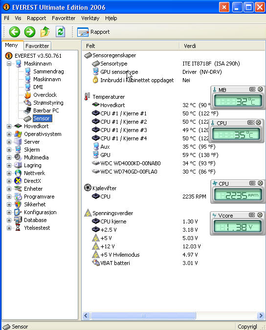This screenshot has height=330, width=266.
Task: Expand the Operativsystem tree node
Action: [x=9, y=134]
